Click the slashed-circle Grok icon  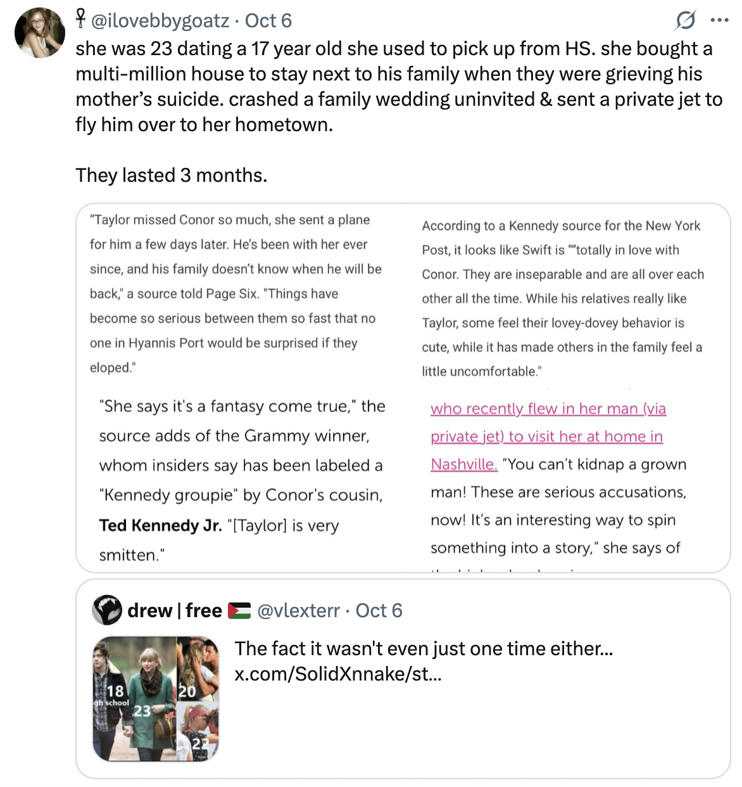point(685,20)
